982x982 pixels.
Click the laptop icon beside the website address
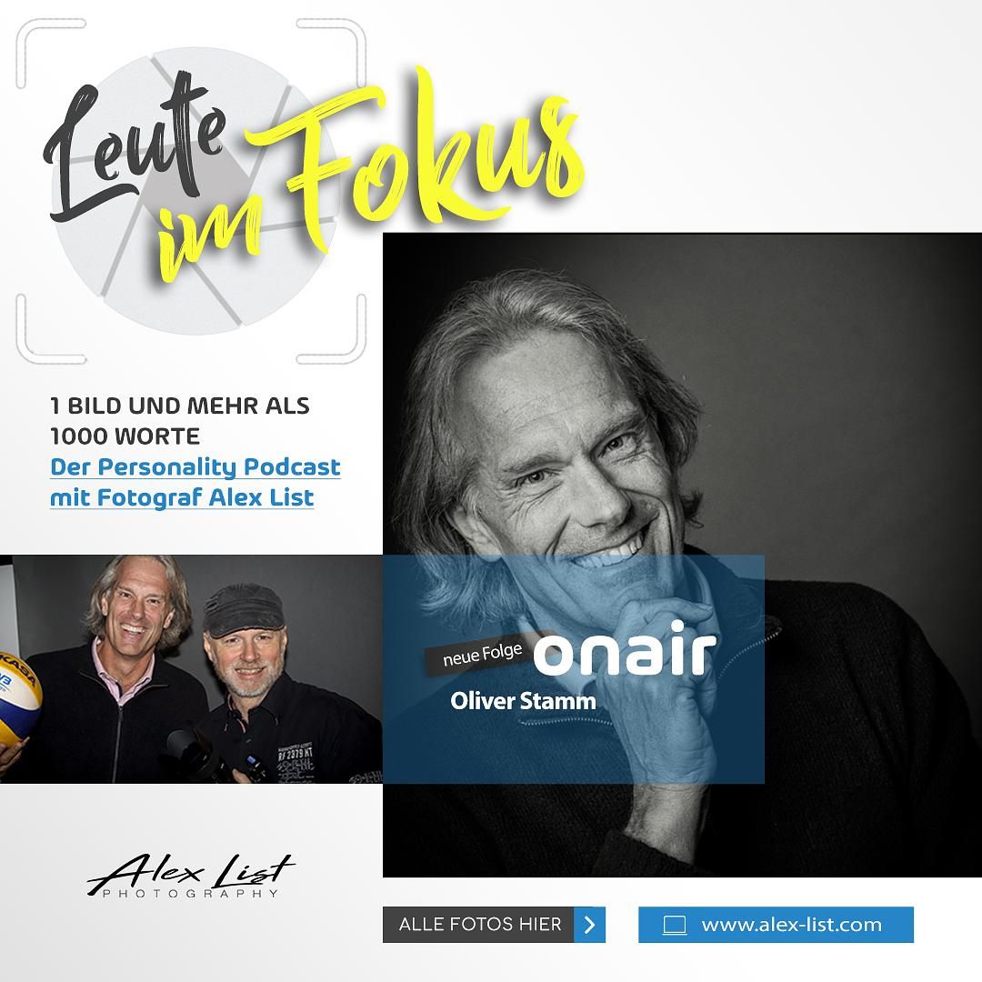point(675,925)
